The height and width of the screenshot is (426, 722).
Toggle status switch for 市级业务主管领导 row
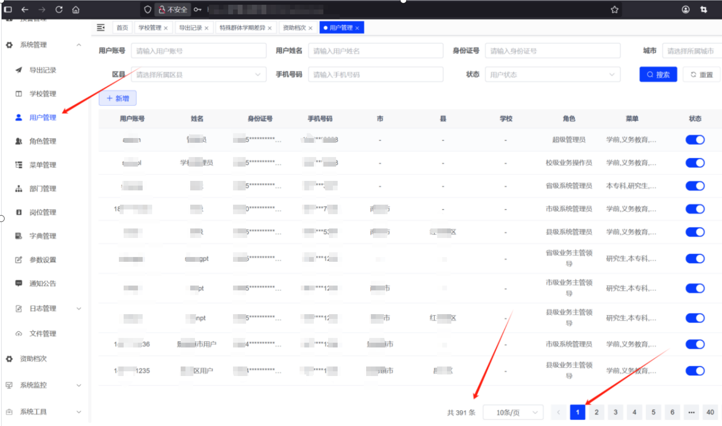[x=695, y=288]
